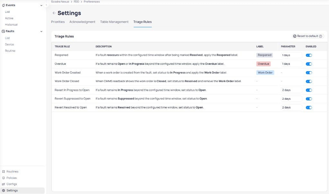Open Faults List in sidebar
This screenshot has height=194, width=329.
pyautogui.click(x=7, y=38)
